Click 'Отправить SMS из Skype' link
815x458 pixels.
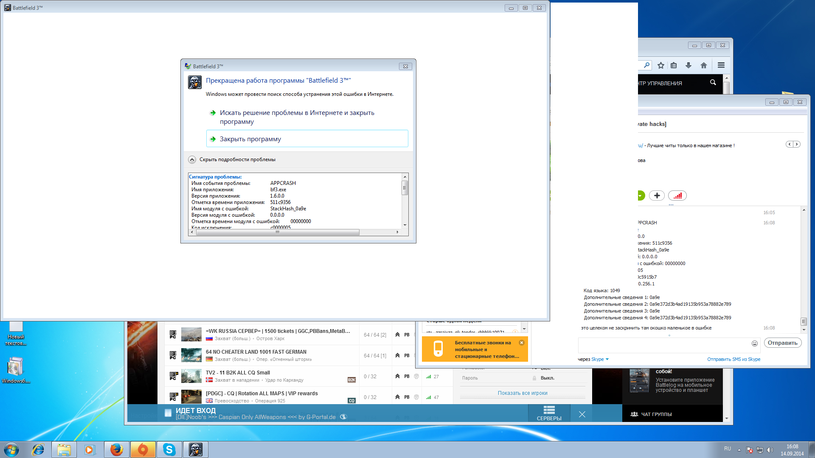733,359
